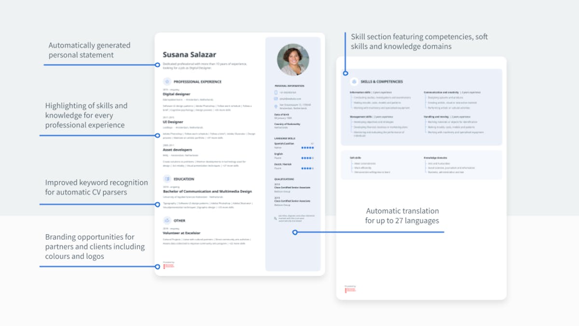Click the Management skills group title
Viewport: 579px width, 326px height.
(x=360, y=116)
